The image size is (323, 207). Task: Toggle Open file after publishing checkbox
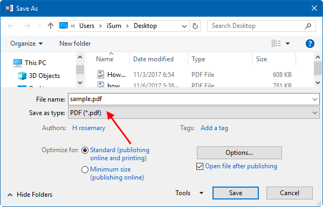(x=200, y=166)
